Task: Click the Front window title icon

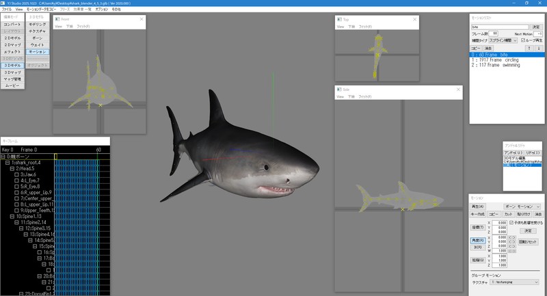Action: 57,19
